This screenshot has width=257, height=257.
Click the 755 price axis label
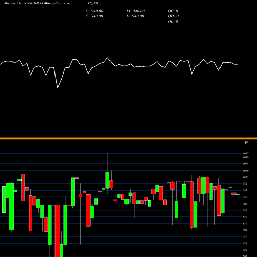pos(245,243)
